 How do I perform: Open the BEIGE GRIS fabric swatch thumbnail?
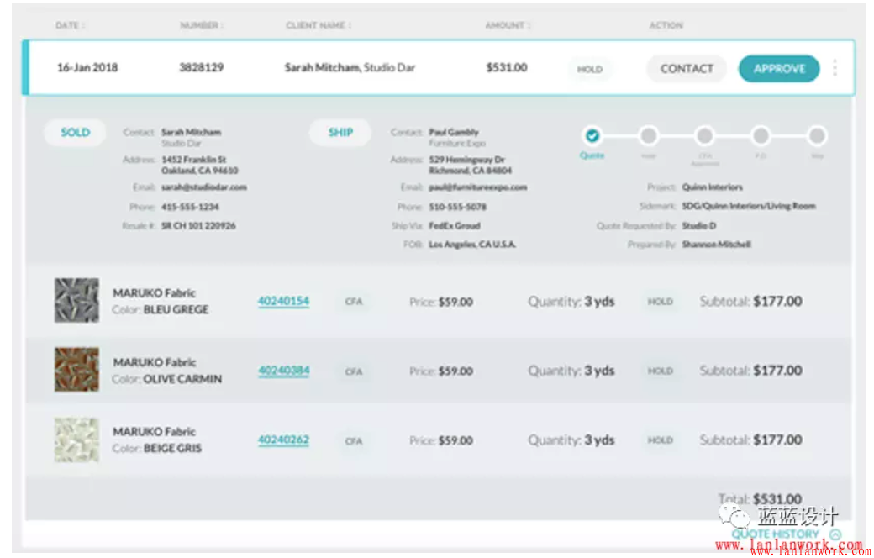pyautogui.click(x=76, y=440)
